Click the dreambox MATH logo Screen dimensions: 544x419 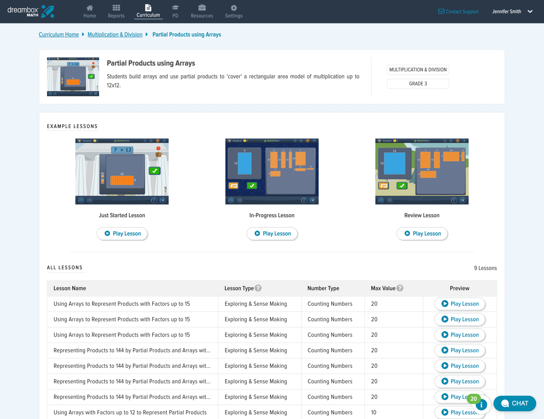point(31,11)
